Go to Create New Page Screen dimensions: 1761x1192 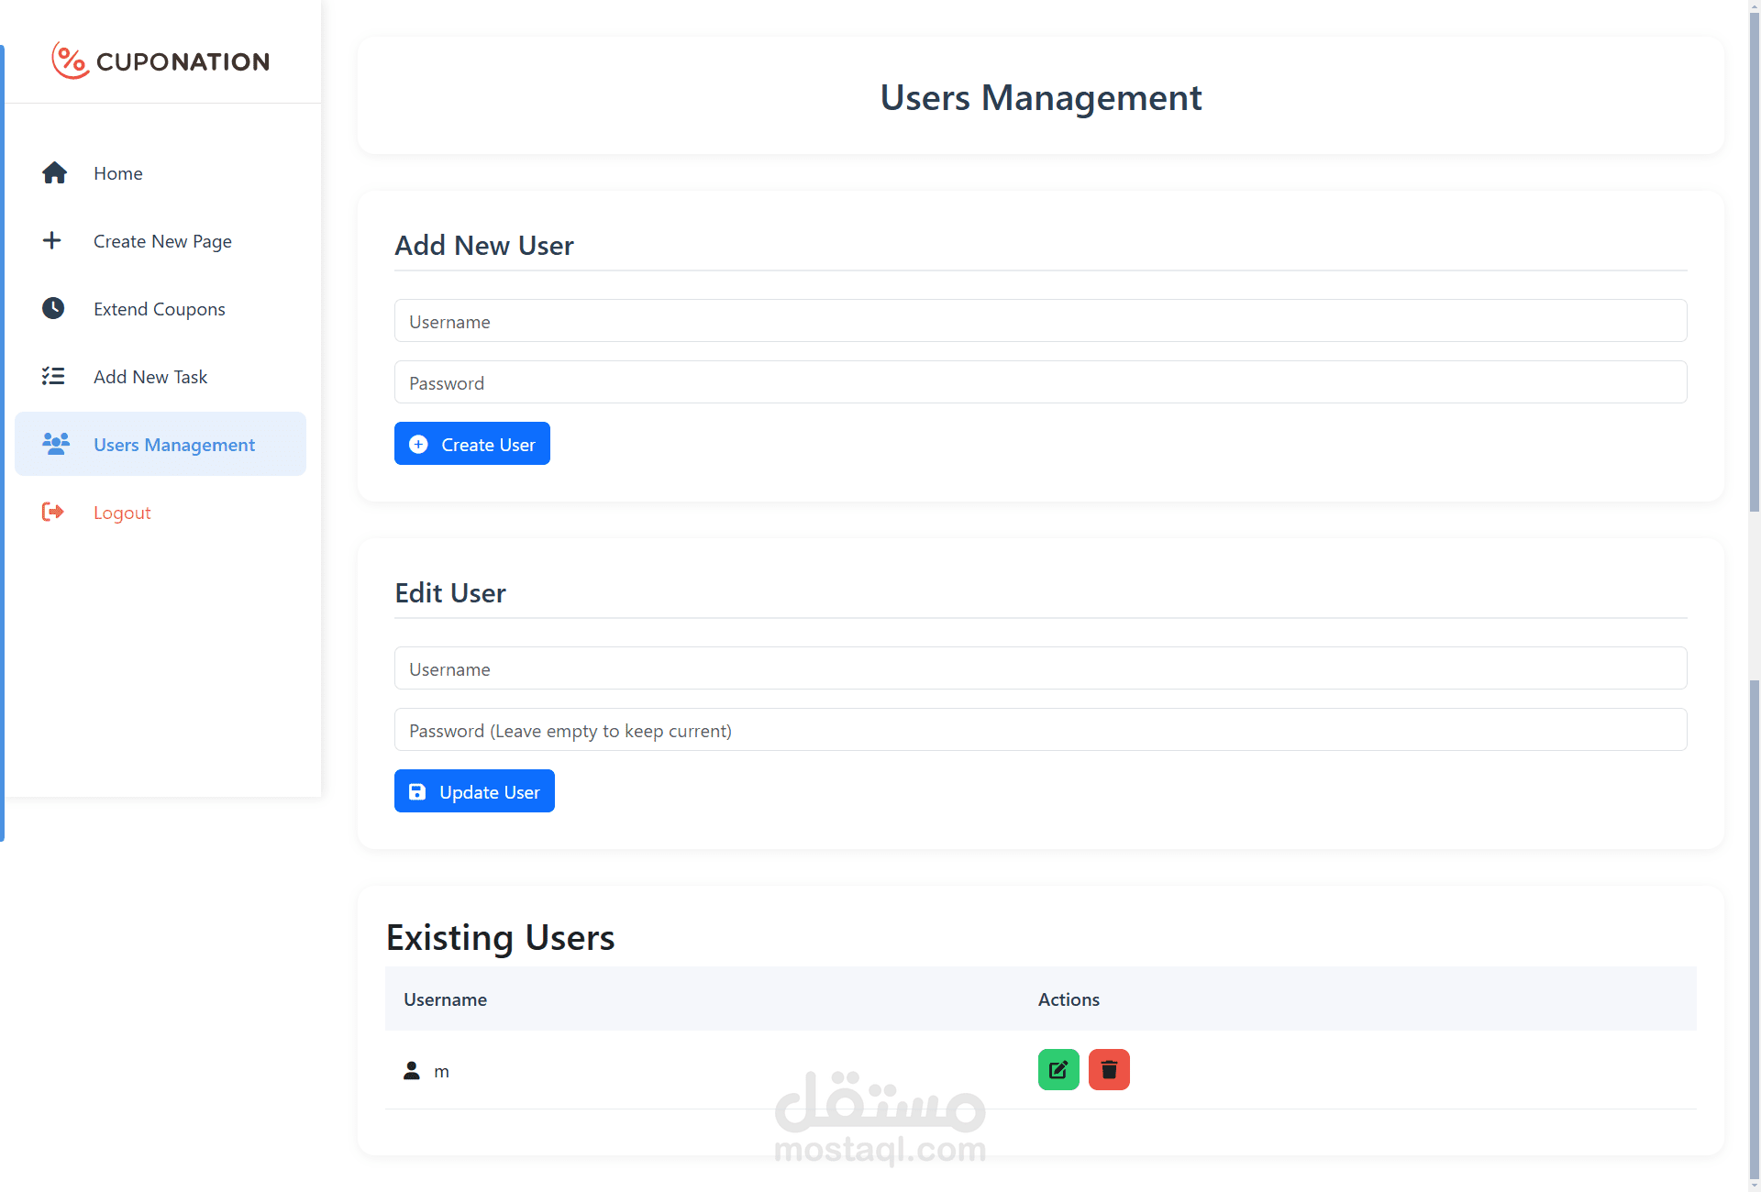(x=162, y=241)
